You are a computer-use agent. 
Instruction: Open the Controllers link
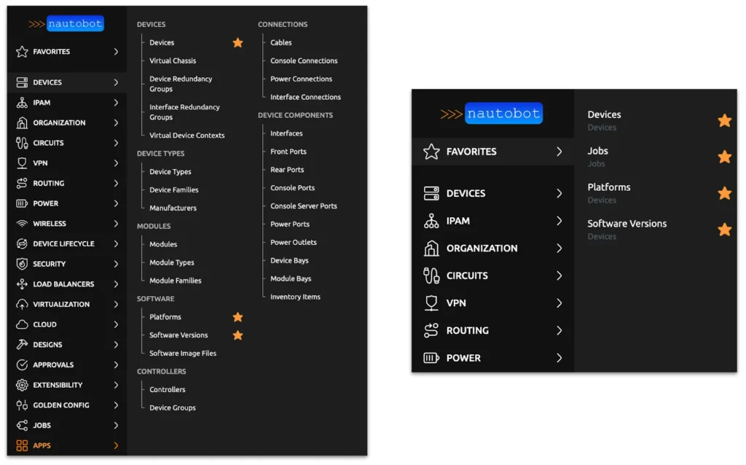pyautogui.click(x=167, y=390)
